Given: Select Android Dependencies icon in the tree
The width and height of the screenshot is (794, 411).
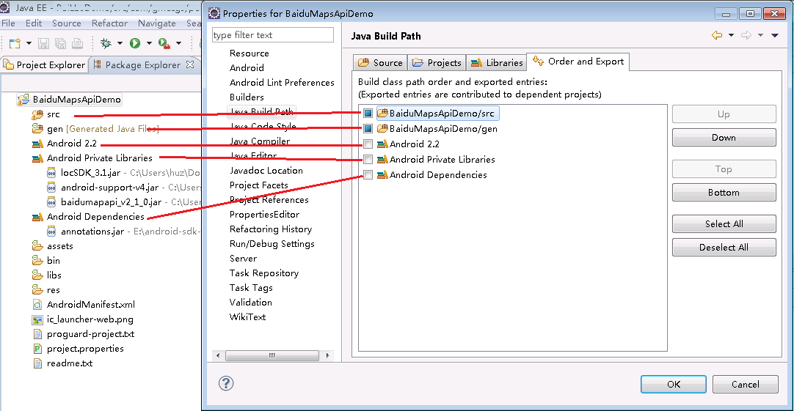Looking at the screenshot, I should pos(37,217).
